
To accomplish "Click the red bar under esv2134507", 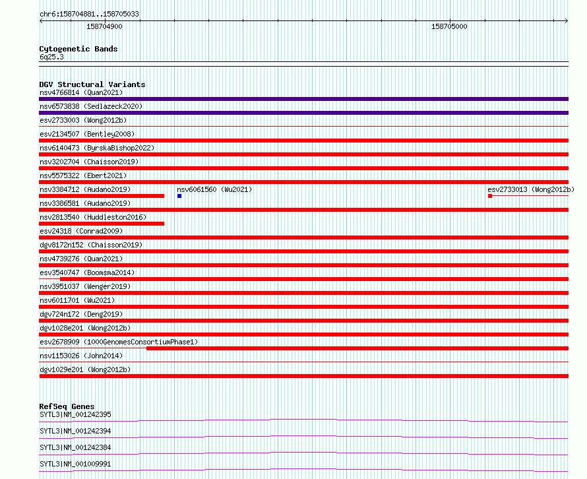I will (303, 141).
